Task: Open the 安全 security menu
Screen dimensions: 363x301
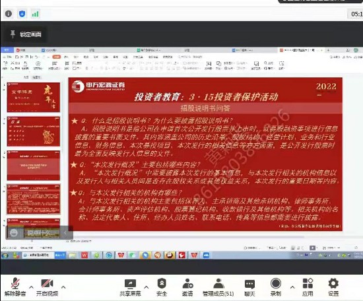Action: [162, 287]
